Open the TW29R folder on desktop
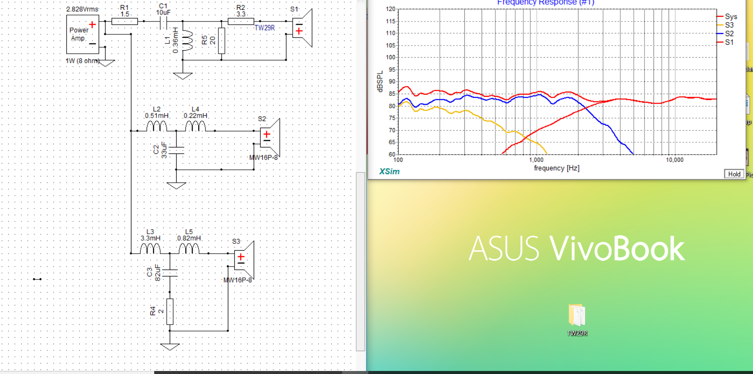Screen dimensions: 753x374 coord(577,320)
